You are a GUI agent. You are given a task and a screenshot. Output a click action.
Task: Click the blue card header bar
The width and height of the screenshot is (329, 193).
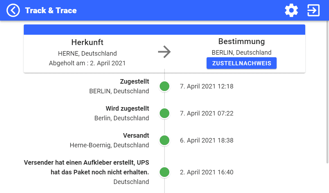pos(164,30)
